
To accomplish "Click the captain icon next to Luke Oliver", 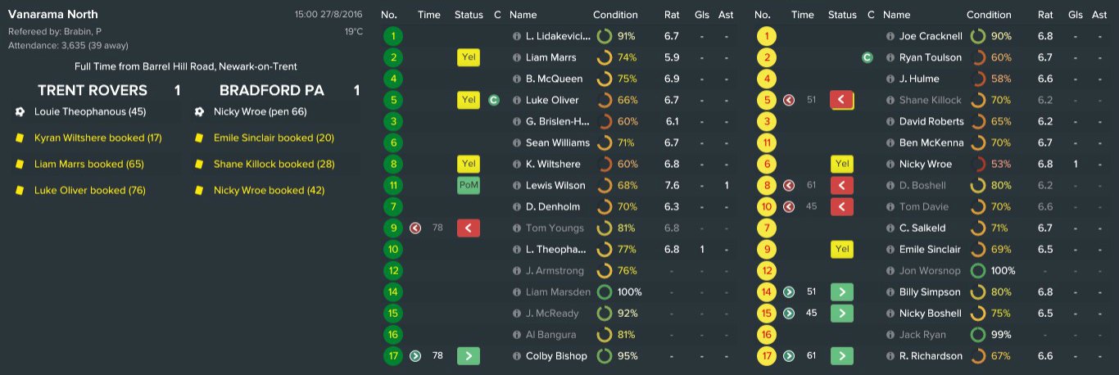I will coord(494,101).
